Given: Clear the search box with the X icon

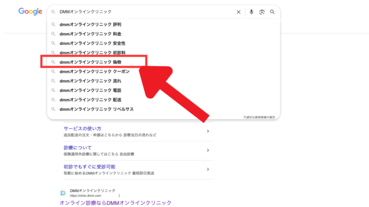Looking at the screenshot, I should pos(238,11).
